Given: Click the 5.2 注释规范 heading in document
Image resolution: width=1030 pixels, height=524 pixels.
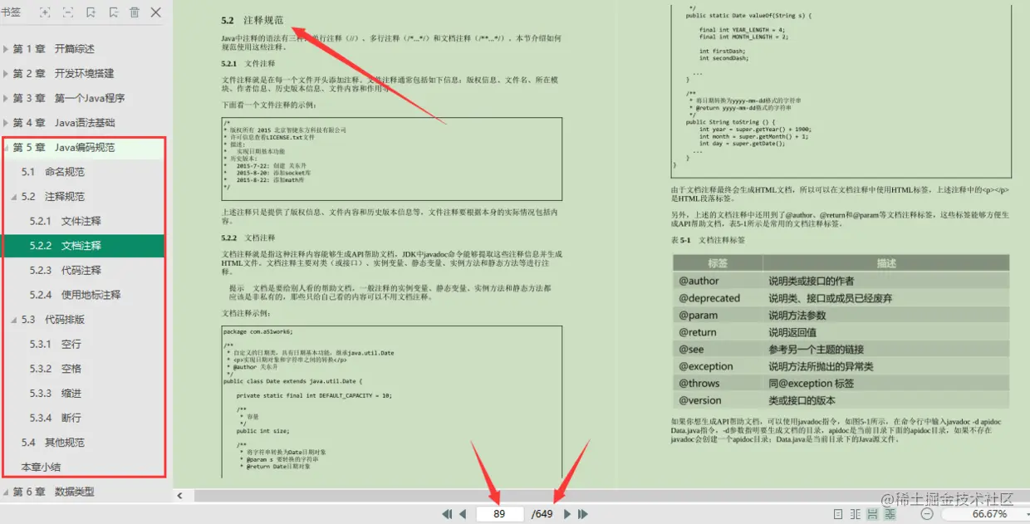Looking at the screenshot, I should 253,20.
